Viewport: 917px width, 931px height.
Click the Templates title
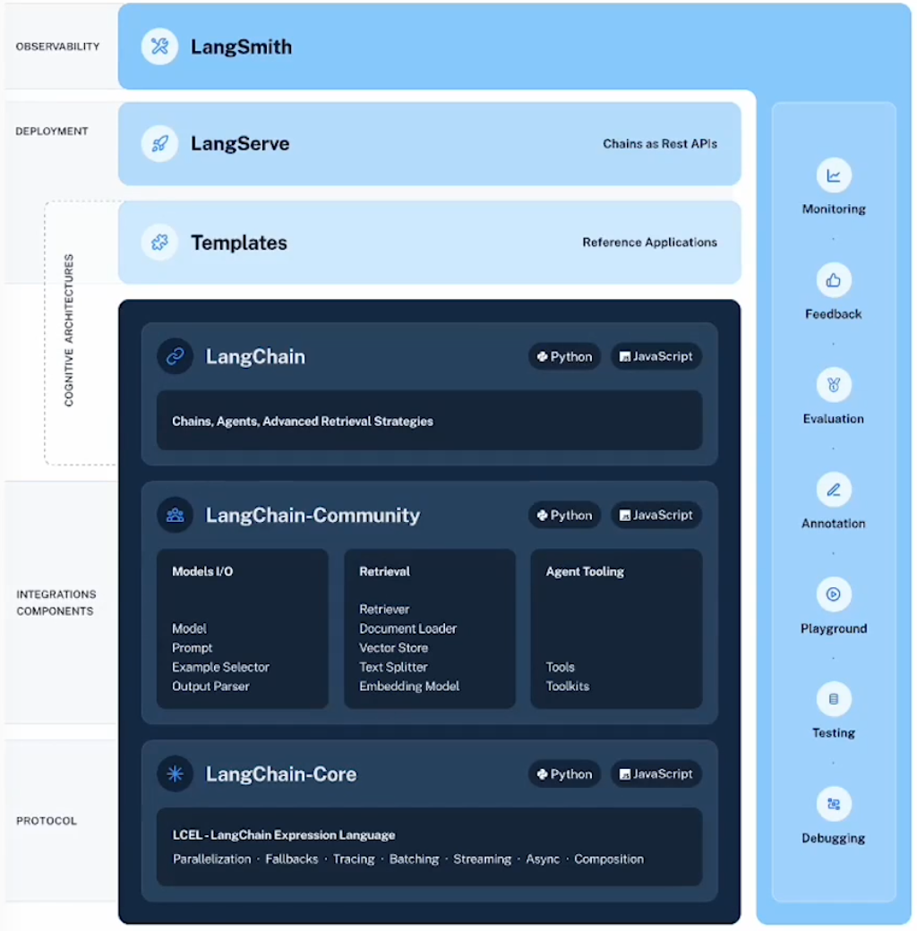click(x=239, y=243)
